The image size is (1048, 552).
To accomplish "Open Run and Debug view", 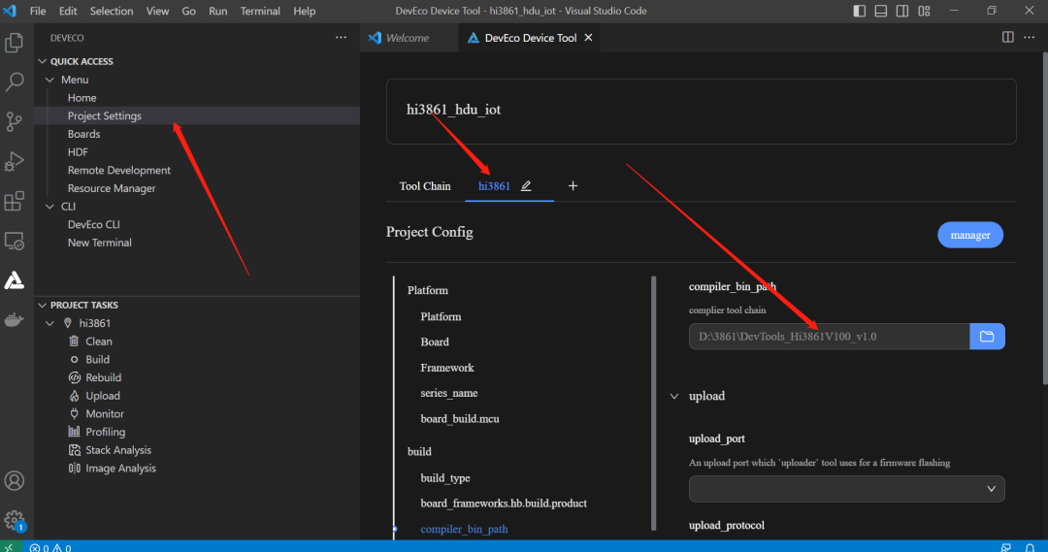I will (x=15, y=161).
